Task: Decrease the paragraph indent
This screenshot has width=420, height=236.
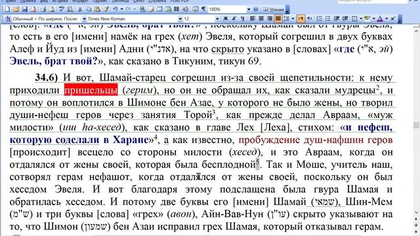Action: click(x=337, y=18)
